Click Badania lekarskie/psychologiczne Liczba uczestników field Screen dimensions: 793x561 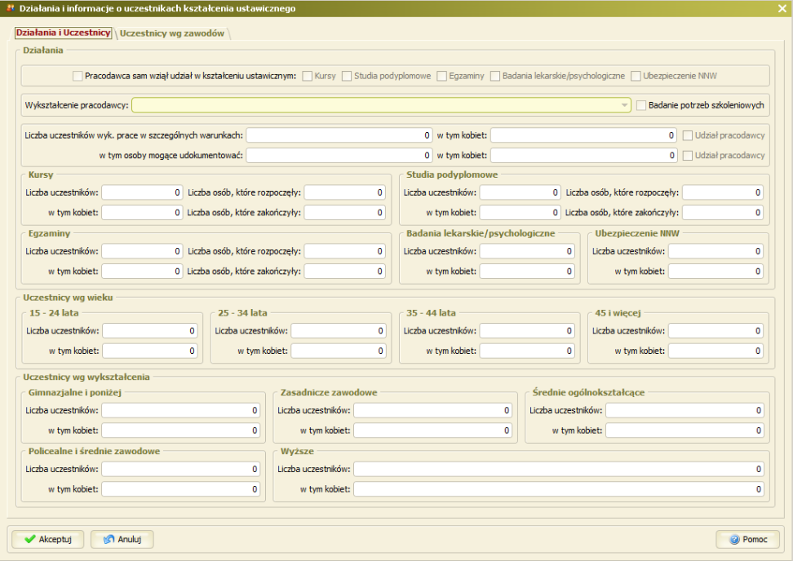(x=527, y=251)
